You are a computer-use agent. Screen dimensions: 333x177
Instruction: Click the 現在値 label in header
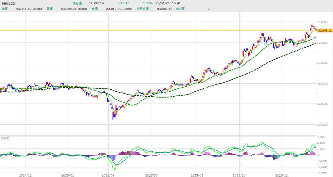point(78,3)
